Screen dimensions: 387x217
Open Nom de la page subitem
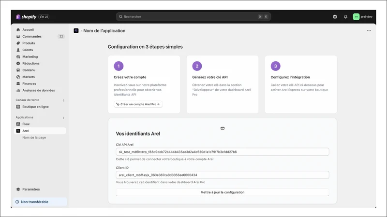34,137
